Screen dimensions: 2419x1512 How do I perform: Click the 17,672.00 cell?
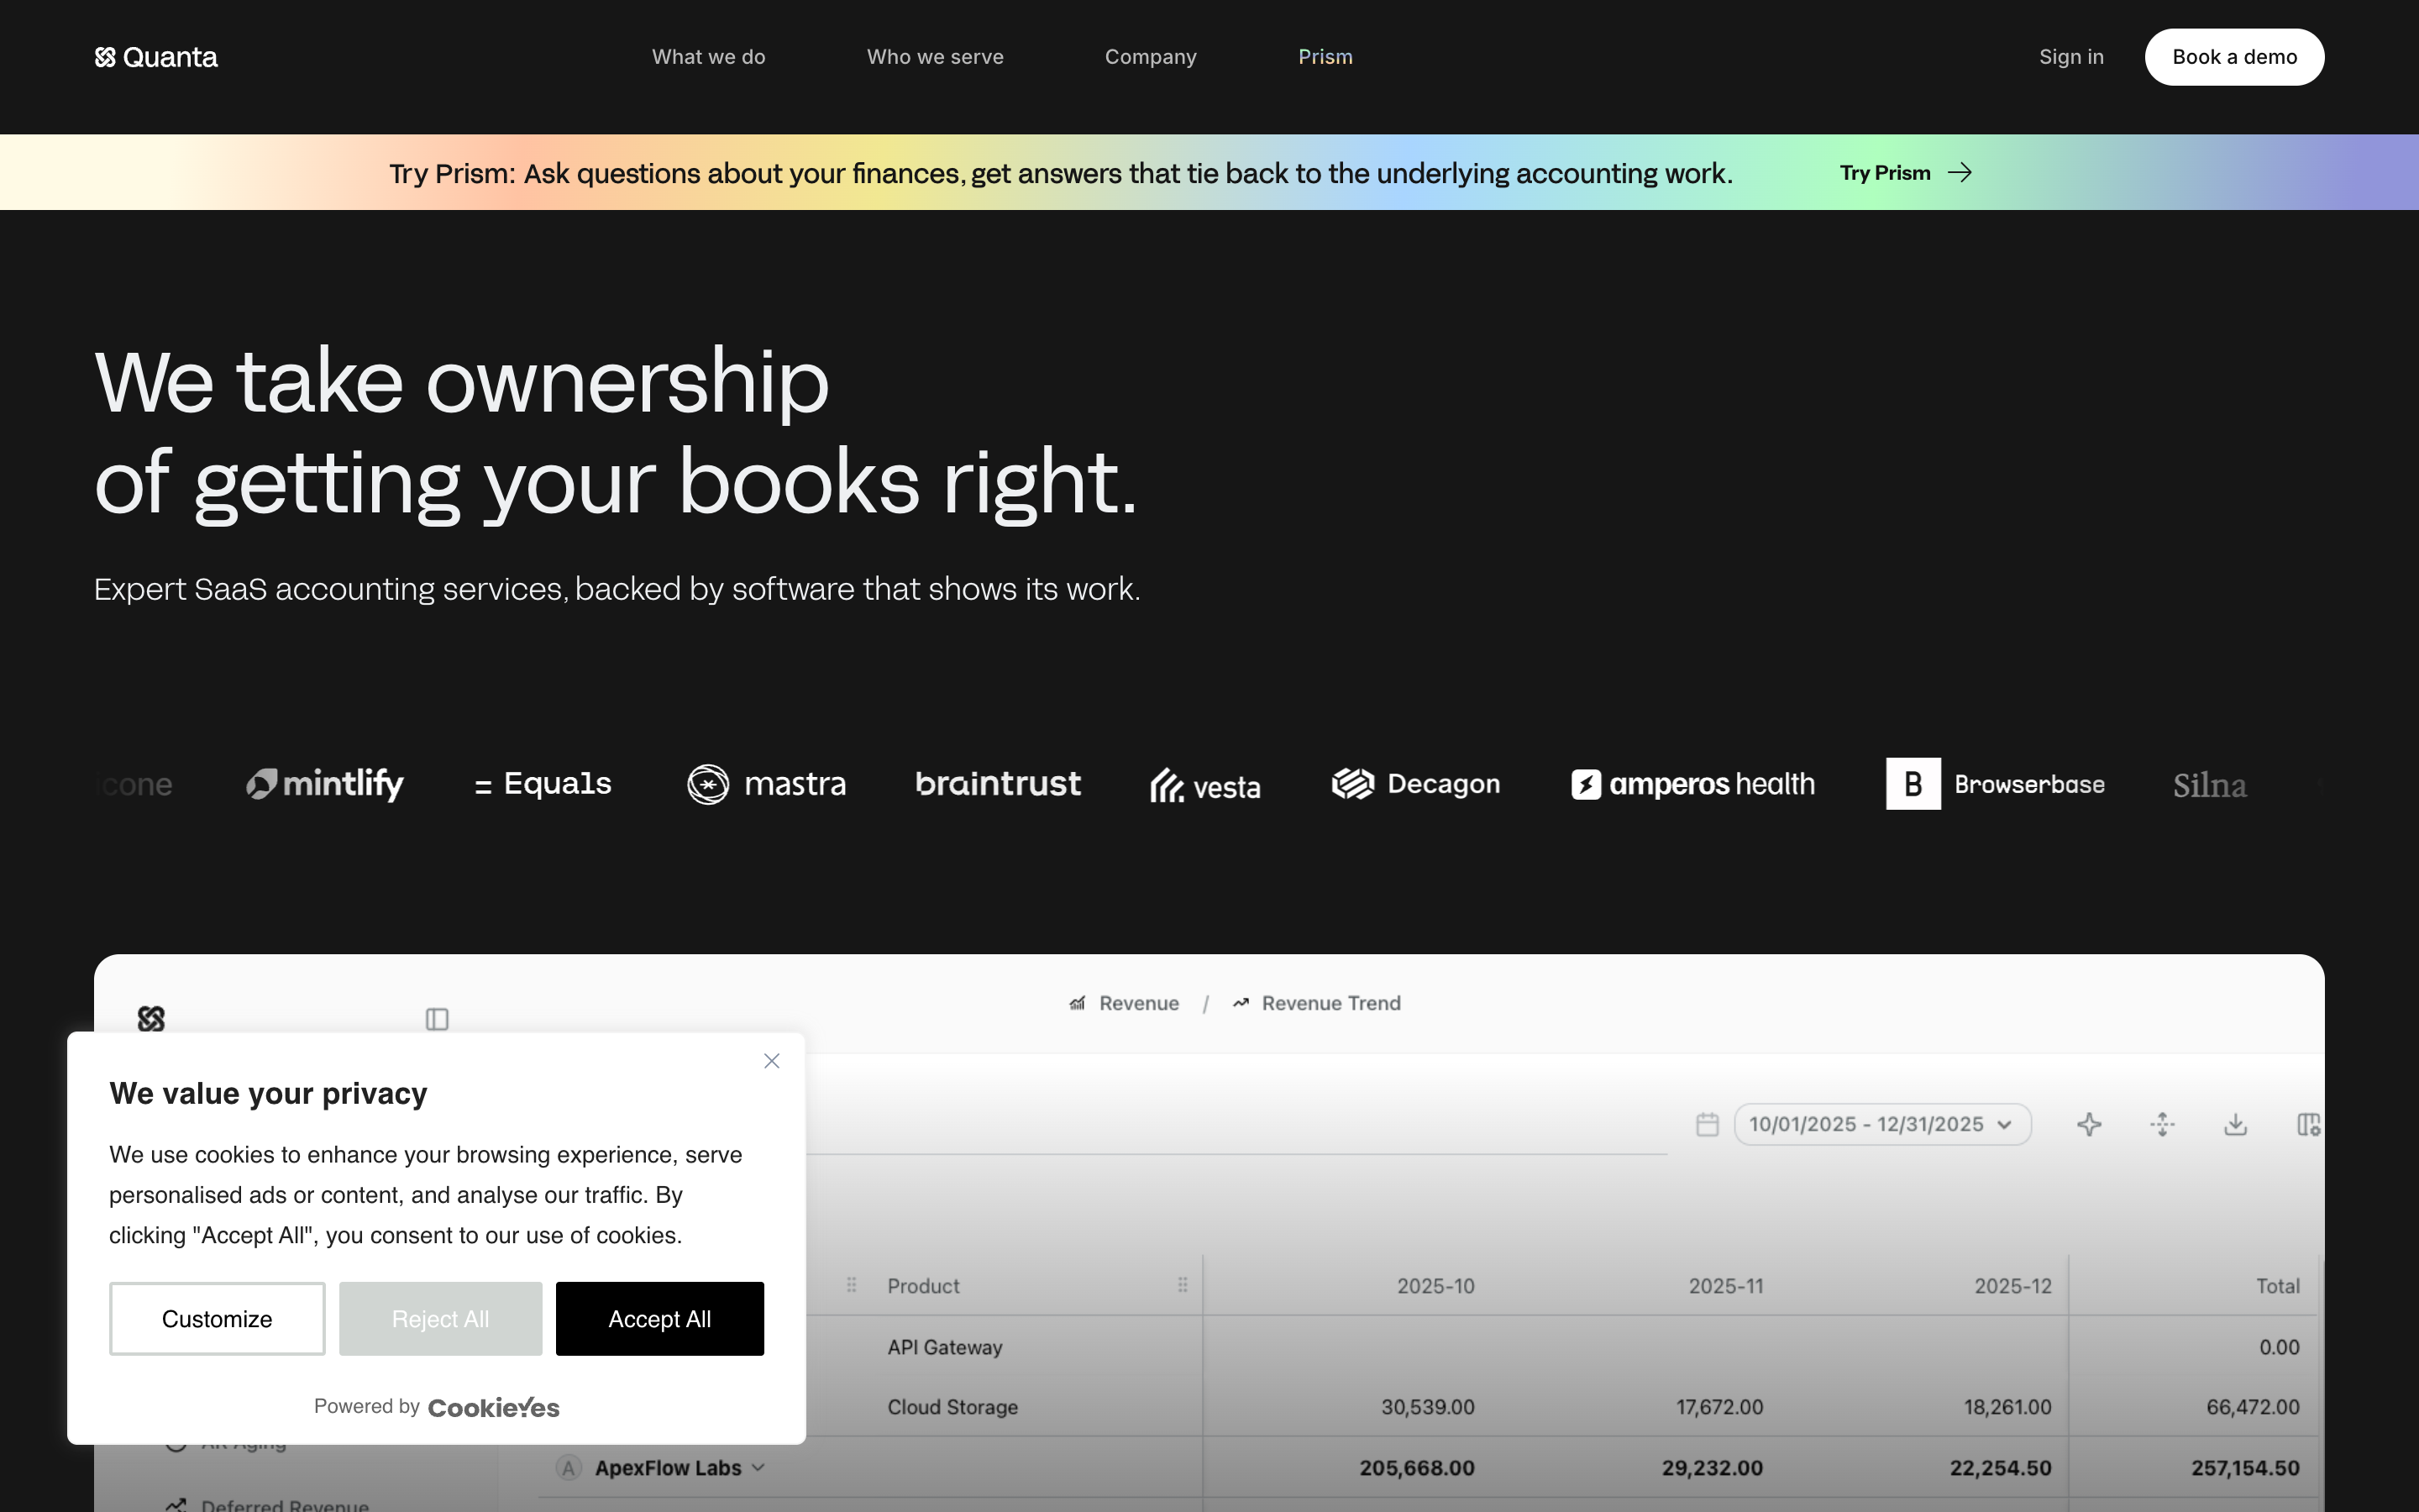(1719, 1407)
